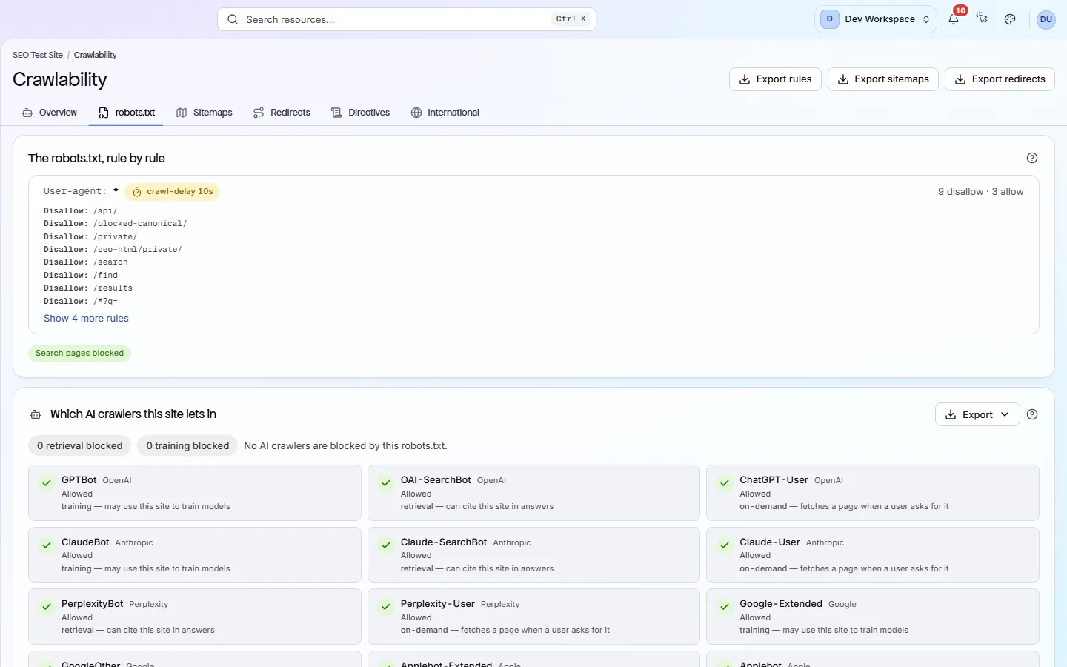Open the Directives tab
This screenshot has width=1067, height=667.
[360, 113]
